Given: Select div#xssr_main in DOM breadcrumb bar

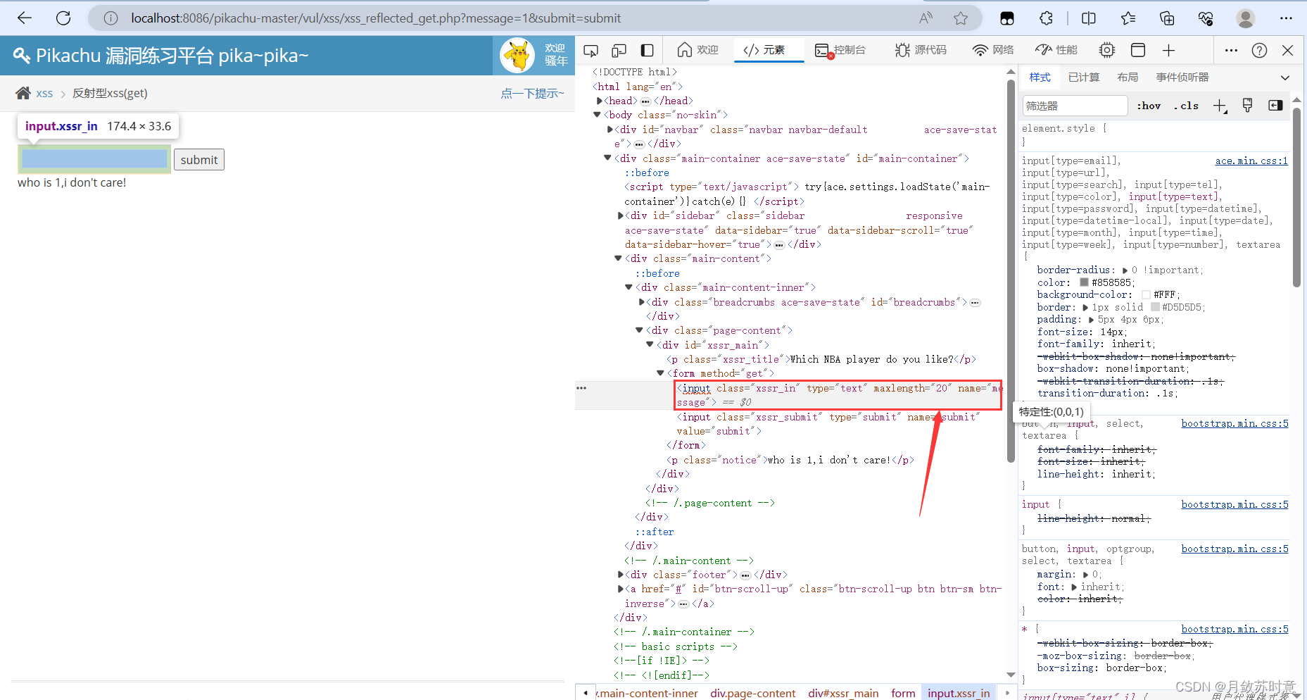Looking at the screenshot, I should coord(843,693).
